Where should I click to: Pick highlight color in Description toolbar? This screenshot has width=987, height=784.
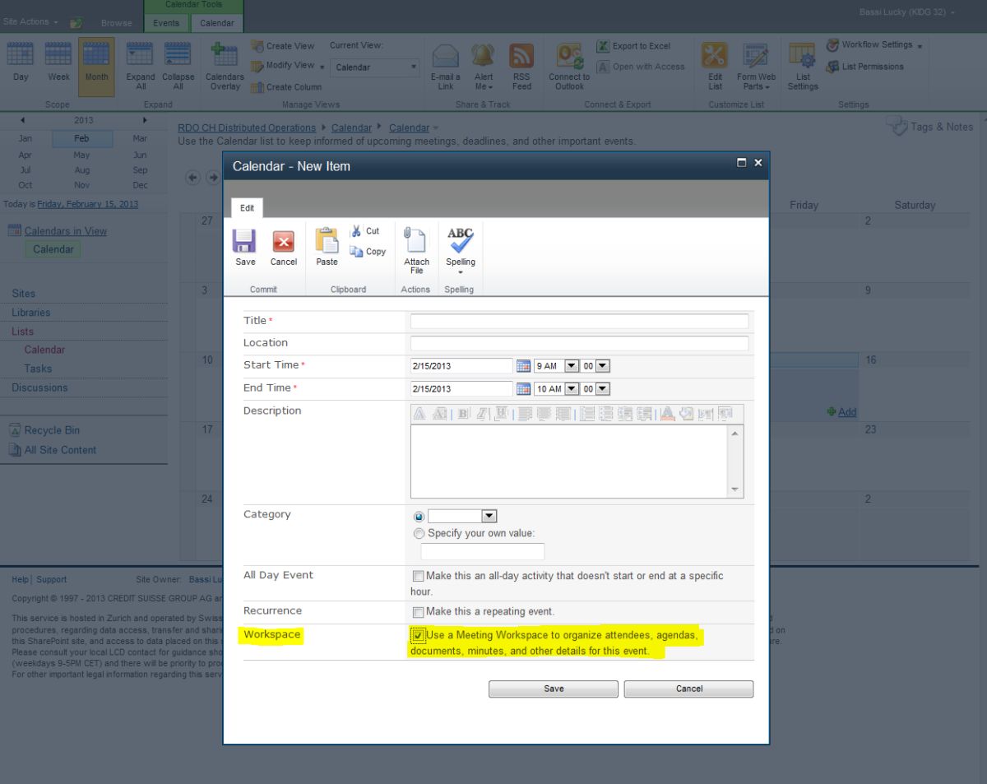pyautogui.click(x=687, y=414)
